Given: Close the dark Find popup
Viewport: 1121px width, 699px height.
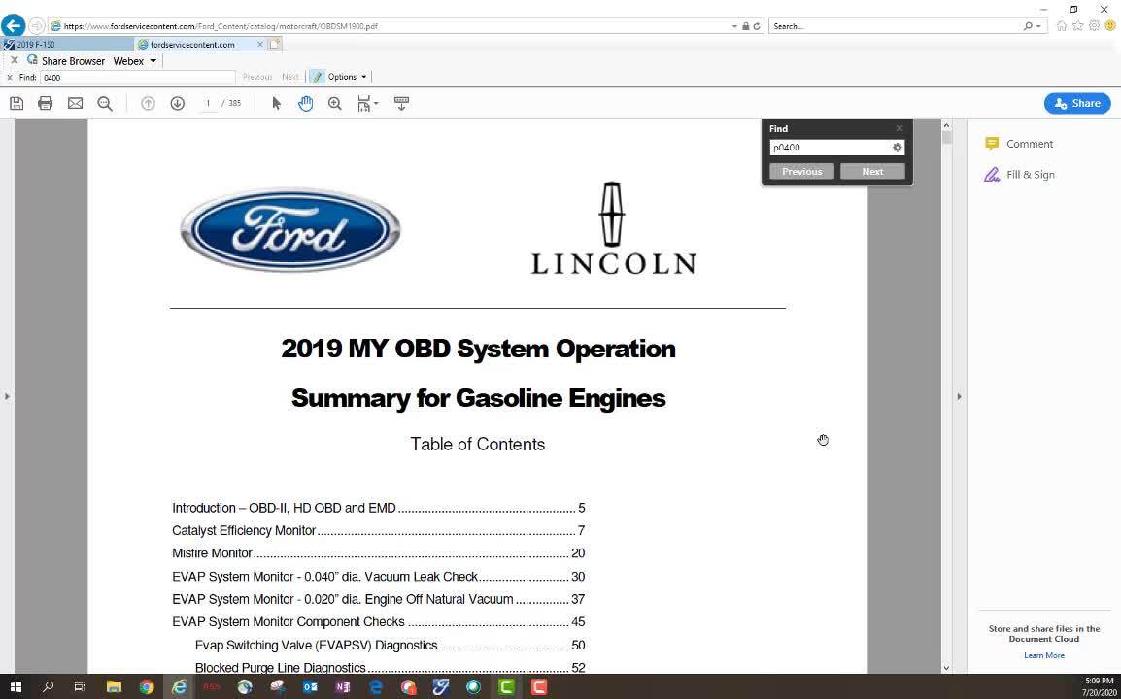Looking at the screenshot, I should pyautogui.click(x=900, y=129).
